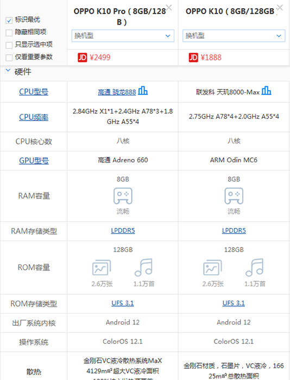Check the 只显示选中项 option
This screenshot has width=290, height=380.
[x=9, y=45]
